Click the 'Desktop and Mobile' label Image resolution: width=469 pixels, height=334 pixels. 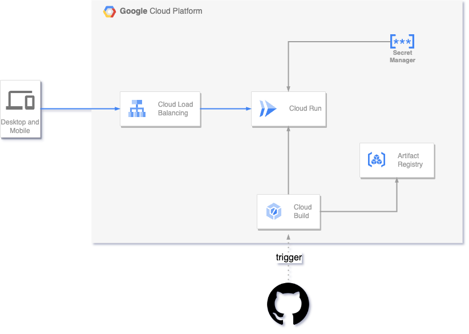pyautogui.click(x=20, y=126)
